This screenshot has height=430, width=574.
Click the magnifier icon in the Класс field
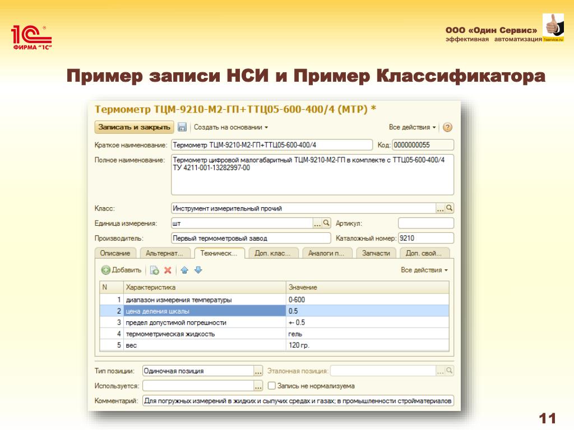tap(449, 208)
